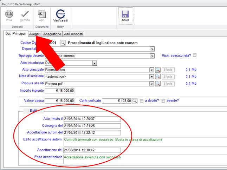This screenshot has height=170, width=227.
Task: Click the Valore causa field
Action: tap(59, 101)
